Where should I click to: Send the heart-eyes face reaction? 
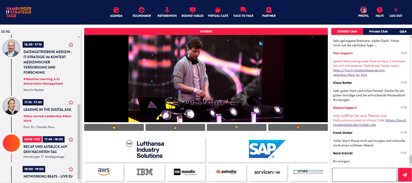tap(298, 127)
